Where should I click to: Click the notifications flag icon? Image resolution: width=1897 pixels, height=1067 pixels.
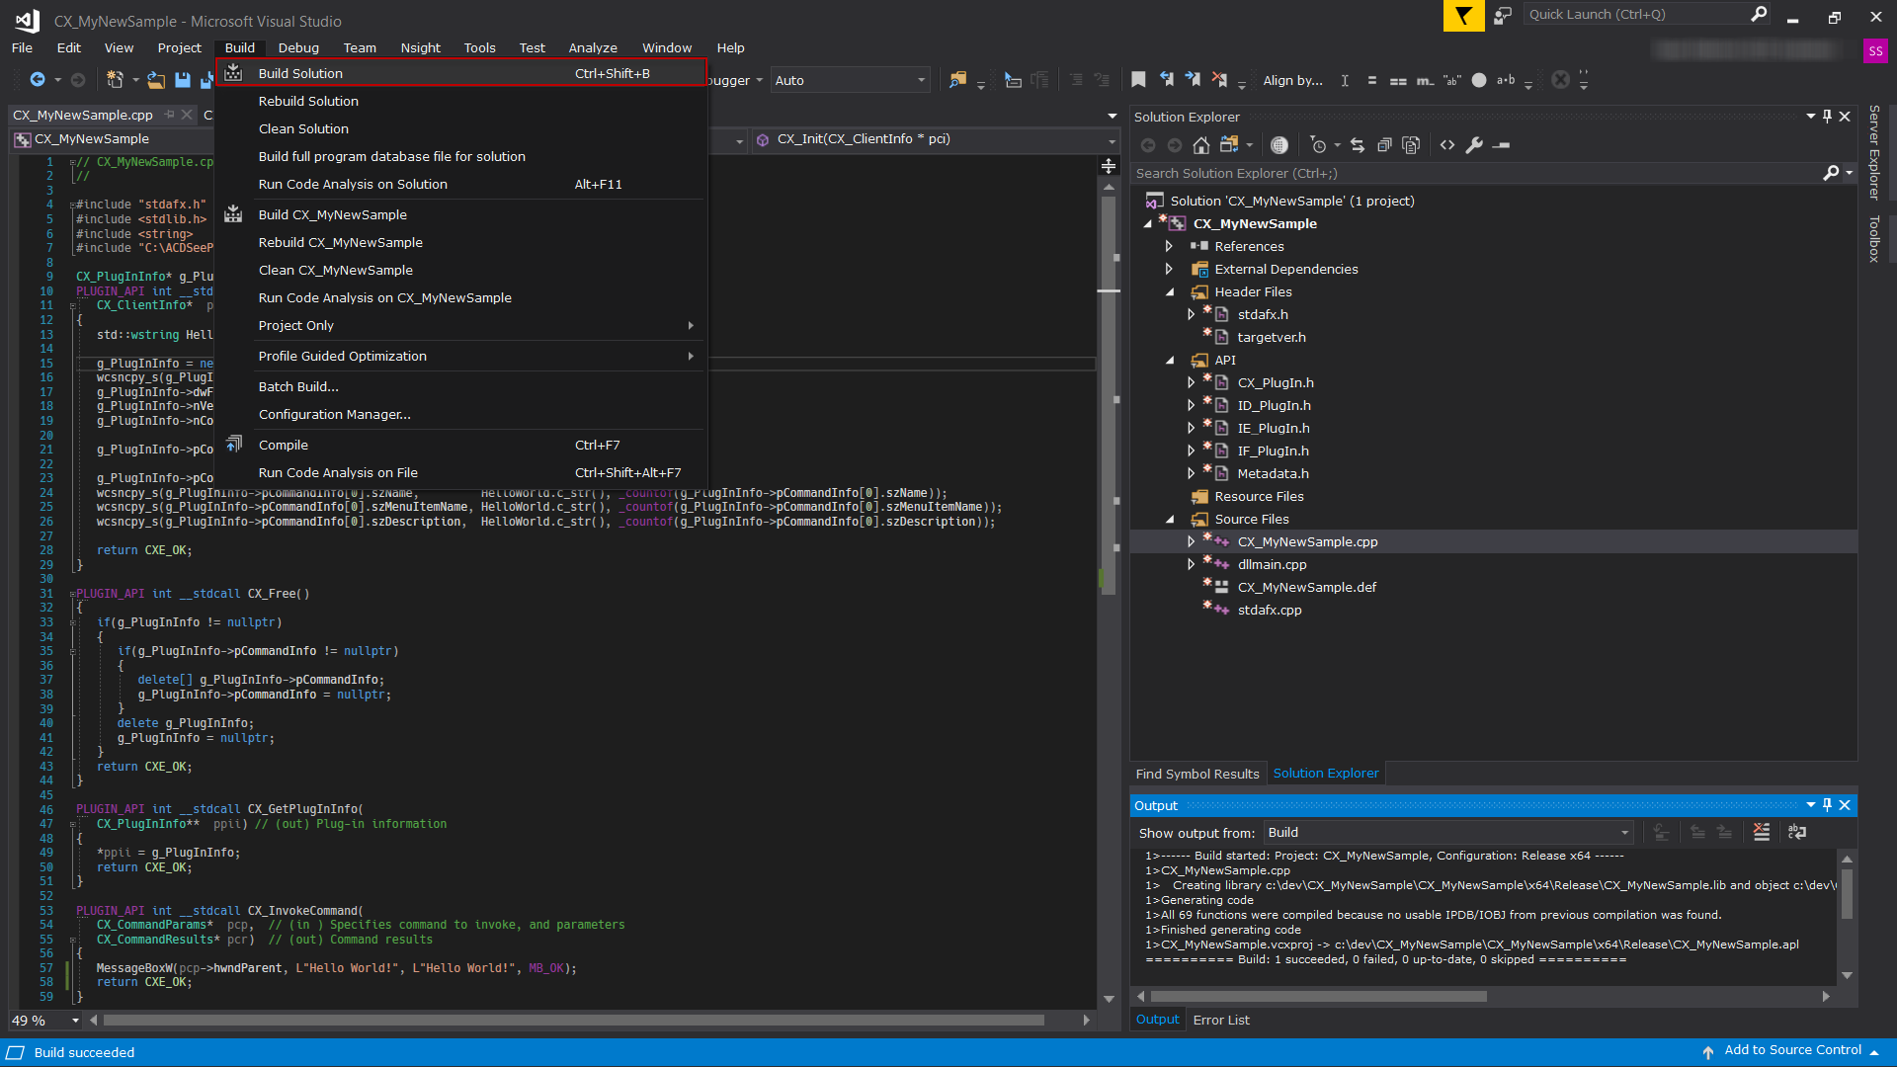(1463, 15)
